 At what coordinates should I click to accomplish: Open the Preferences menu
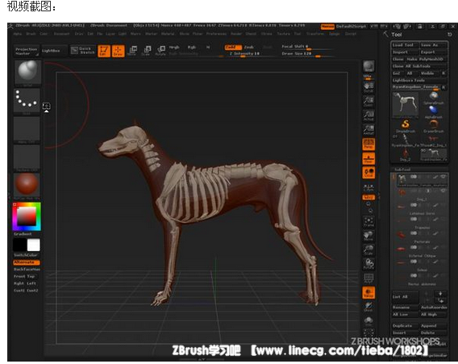click(x=216, y=34)
